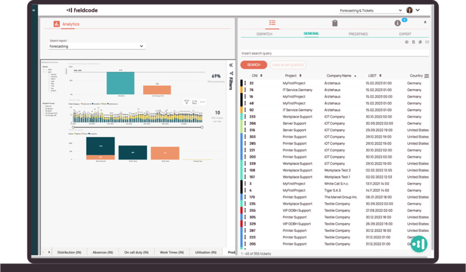Viewport: 466px width, 272px height.
Task: Click the SEARCH button
Action: 254,65
